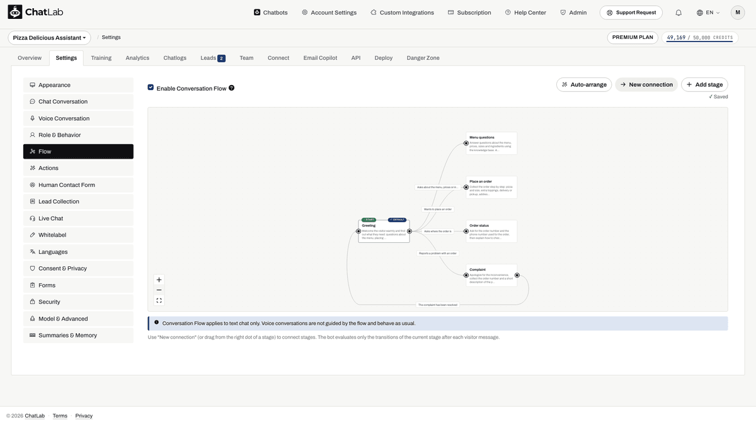This screenshot has width=756, height=425.
Task: Open the Leads tab
Action: pos(212,58)
